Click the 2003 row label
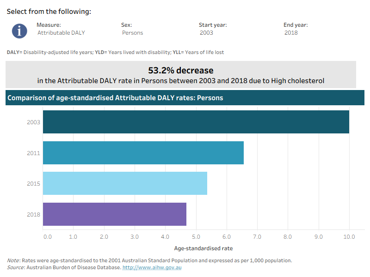 [33, 122]
